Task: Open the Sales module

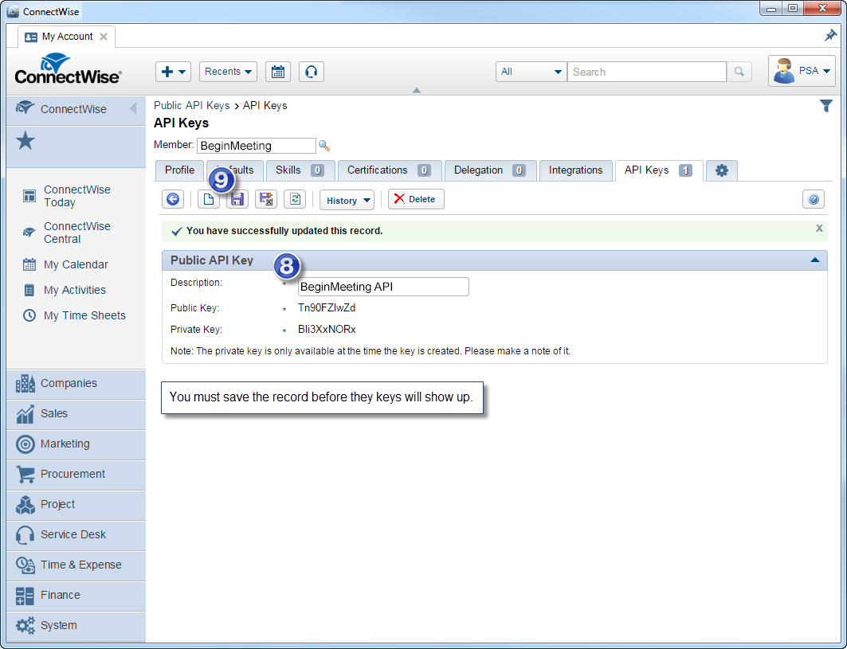Action: [x=76, y=414]
